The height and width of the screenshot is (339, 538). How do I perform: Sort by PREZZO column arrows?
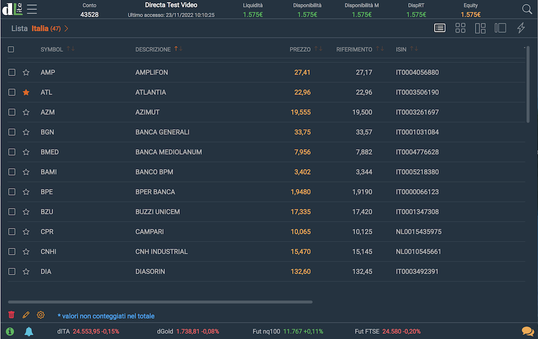(x=318, y=49)
